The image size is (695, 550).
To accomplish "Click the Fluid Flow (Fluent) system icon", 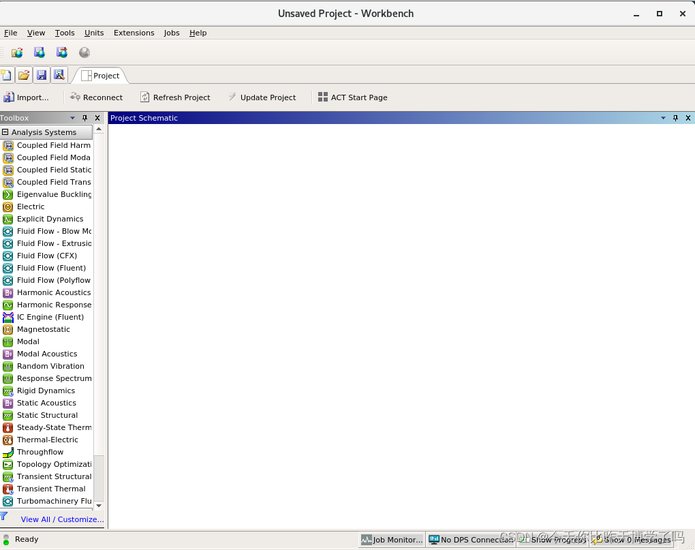I will pos(7,268).
